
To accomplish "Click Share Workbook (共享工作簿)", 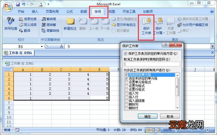I will 171,26.
